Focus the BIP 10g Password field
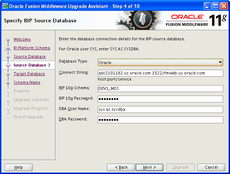 click(160, 99)
